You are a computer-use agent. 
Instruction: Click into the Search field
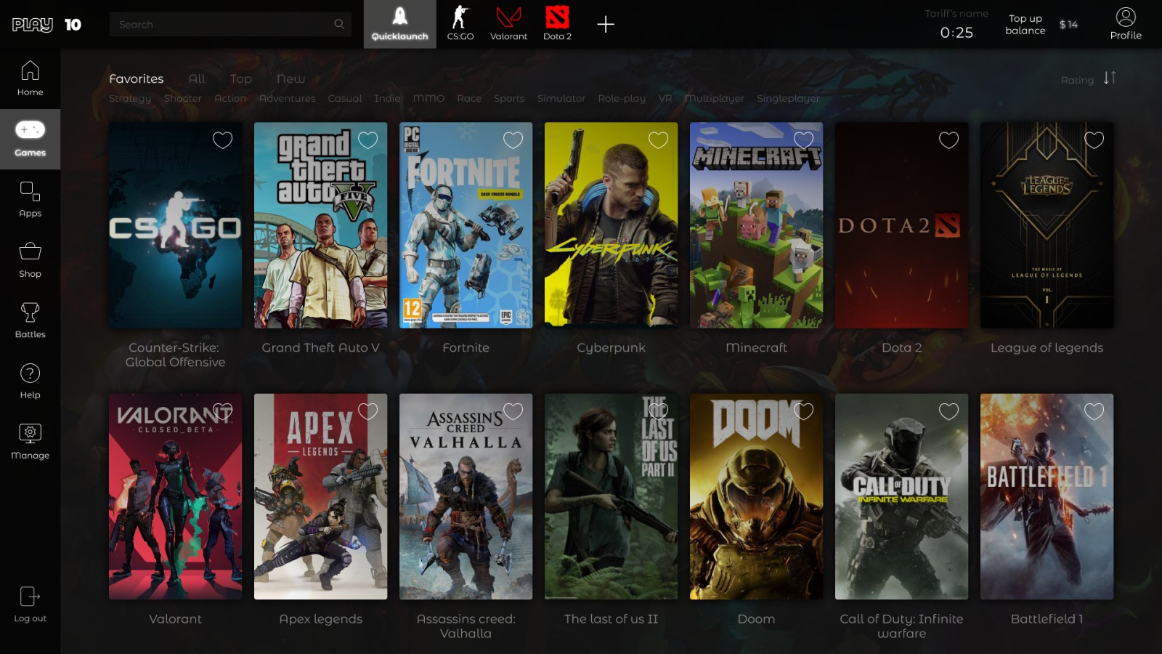tap(230, 24)
